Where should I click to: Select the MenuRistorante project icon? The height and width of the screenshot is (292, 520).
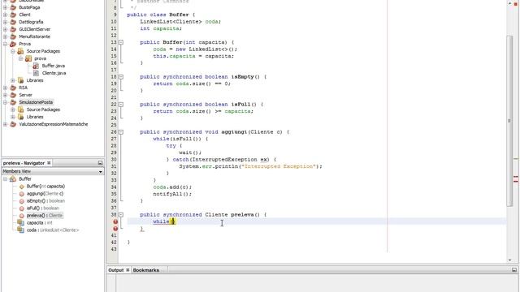pyautogui.click(x=13, y=36)
